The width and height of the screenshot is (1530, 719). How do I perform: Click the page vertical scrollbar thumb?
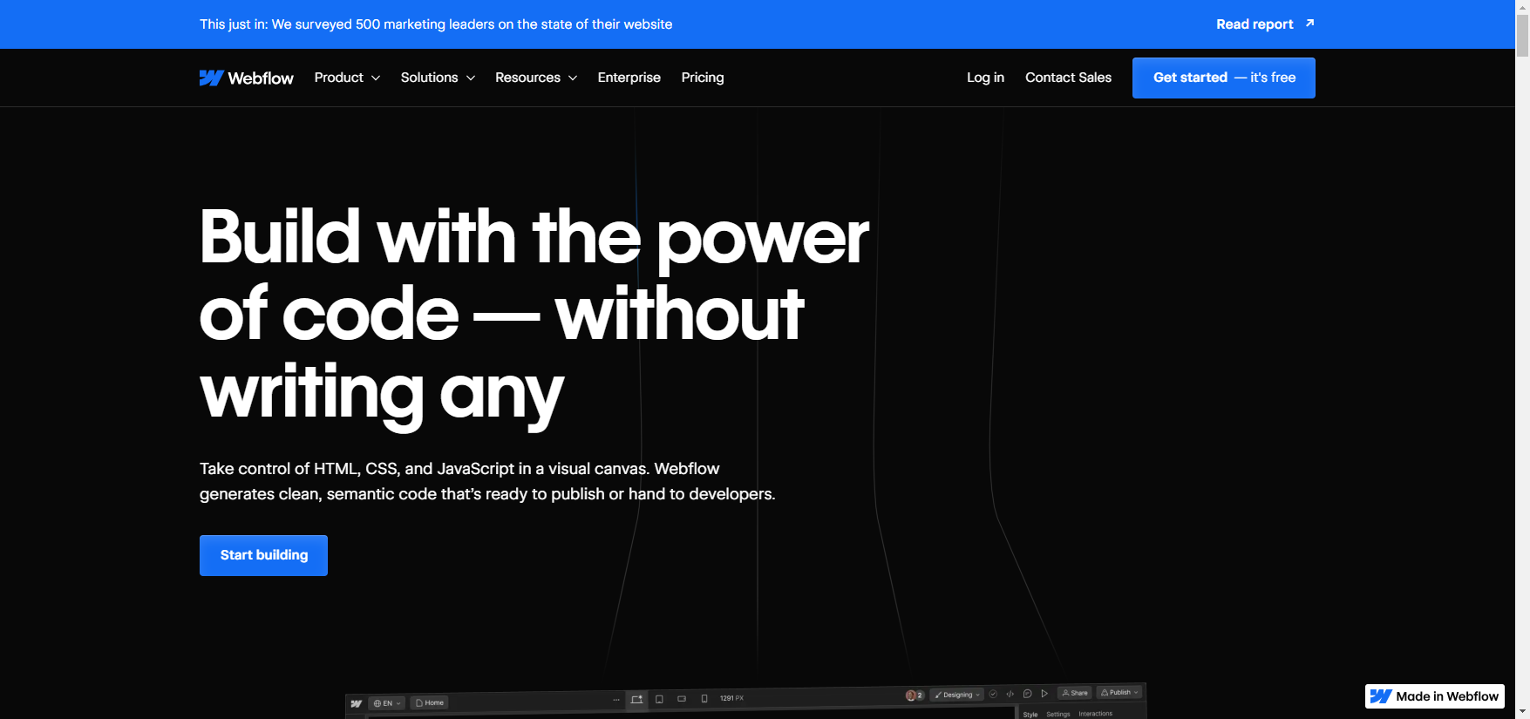(x=1522, y=35)
